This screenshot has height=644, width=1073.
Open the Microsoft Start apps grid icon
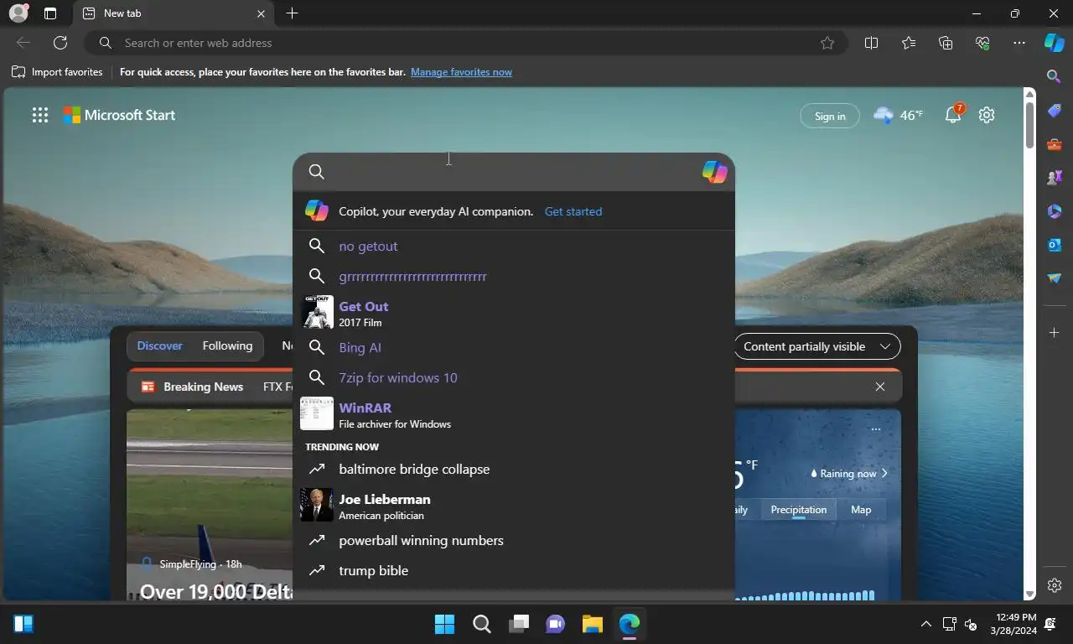click(x=40, y=116)
